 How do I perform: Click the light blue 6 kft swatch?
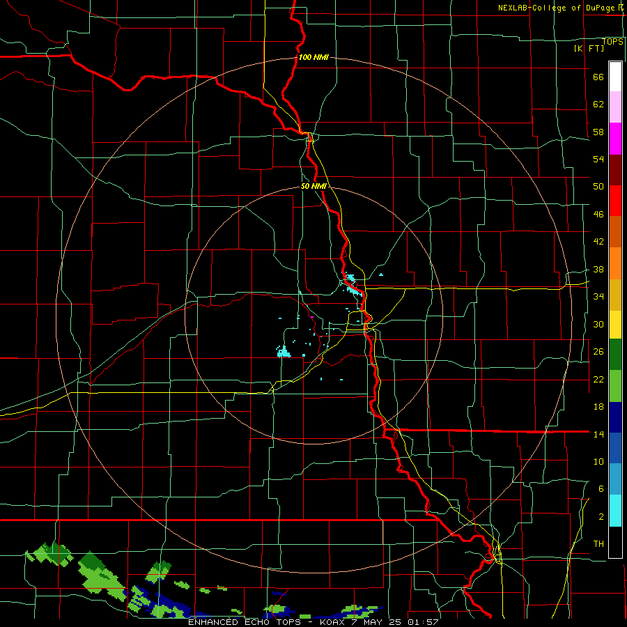(x=615, y=479)
